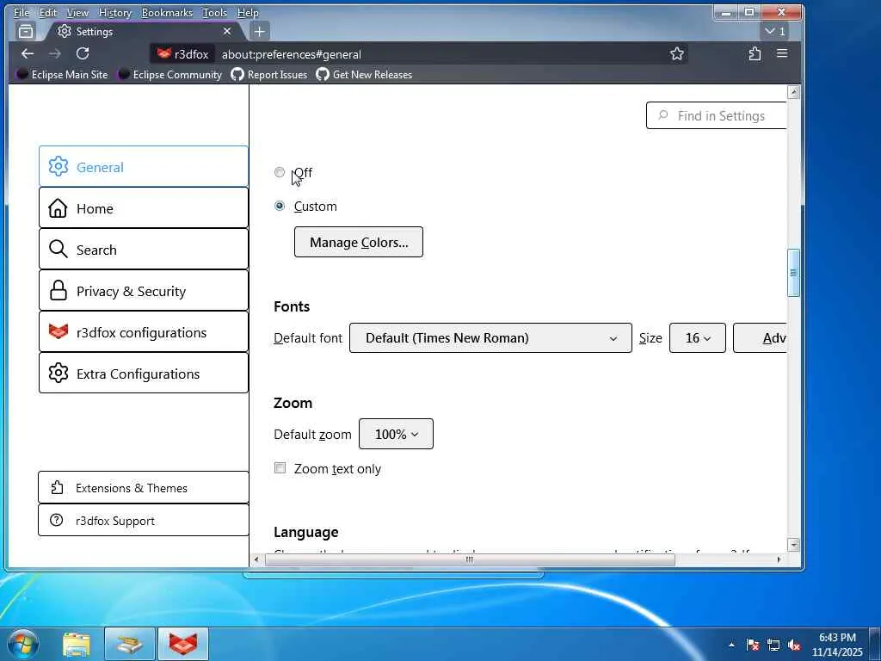Click the horizontal scrollbar left arrow
Screen dimensions: 881x661
coord(256,559)
